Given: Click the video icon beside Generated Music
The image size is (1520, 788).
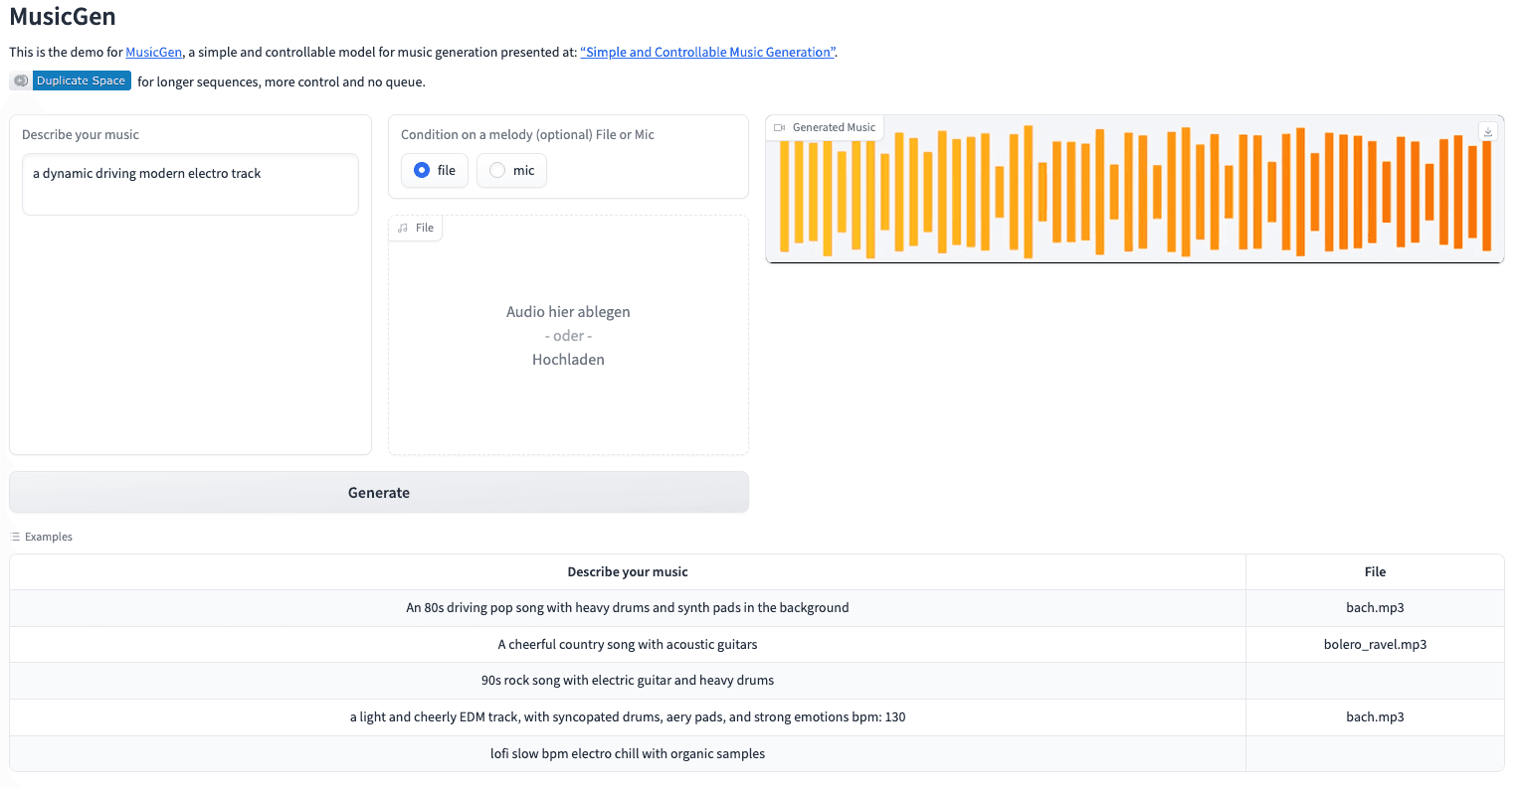Looking at the screenshot, I should (x=780, y=127).
